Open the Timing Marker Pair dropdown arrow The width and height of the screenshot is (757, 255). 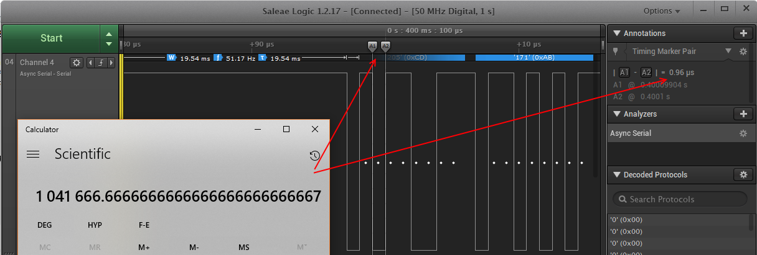728,51
